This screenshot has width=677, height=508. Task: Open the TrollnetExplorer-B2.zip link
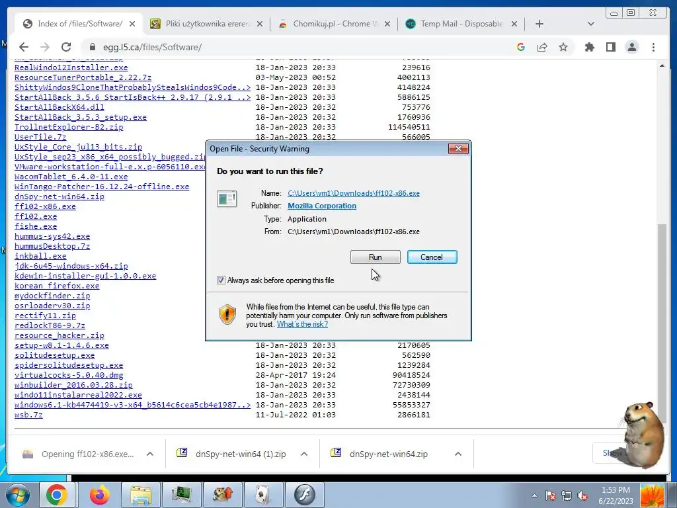(x=69, y=127)
